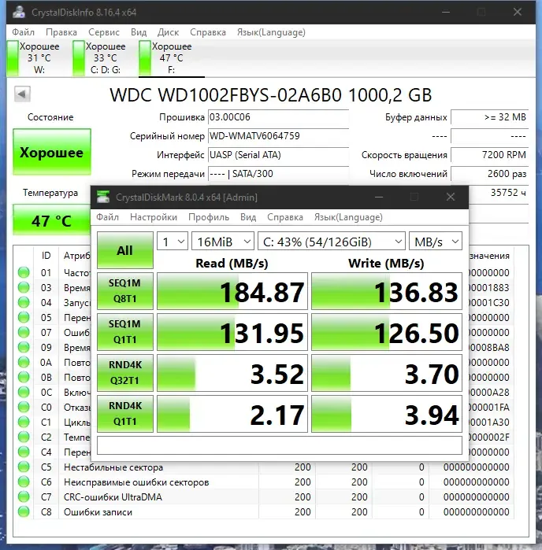Viewport: 542px width, 550px height.
Task: Click the Нестабильные сектора attribute row text
Action: pyautogui.click(x=113, y=467)
